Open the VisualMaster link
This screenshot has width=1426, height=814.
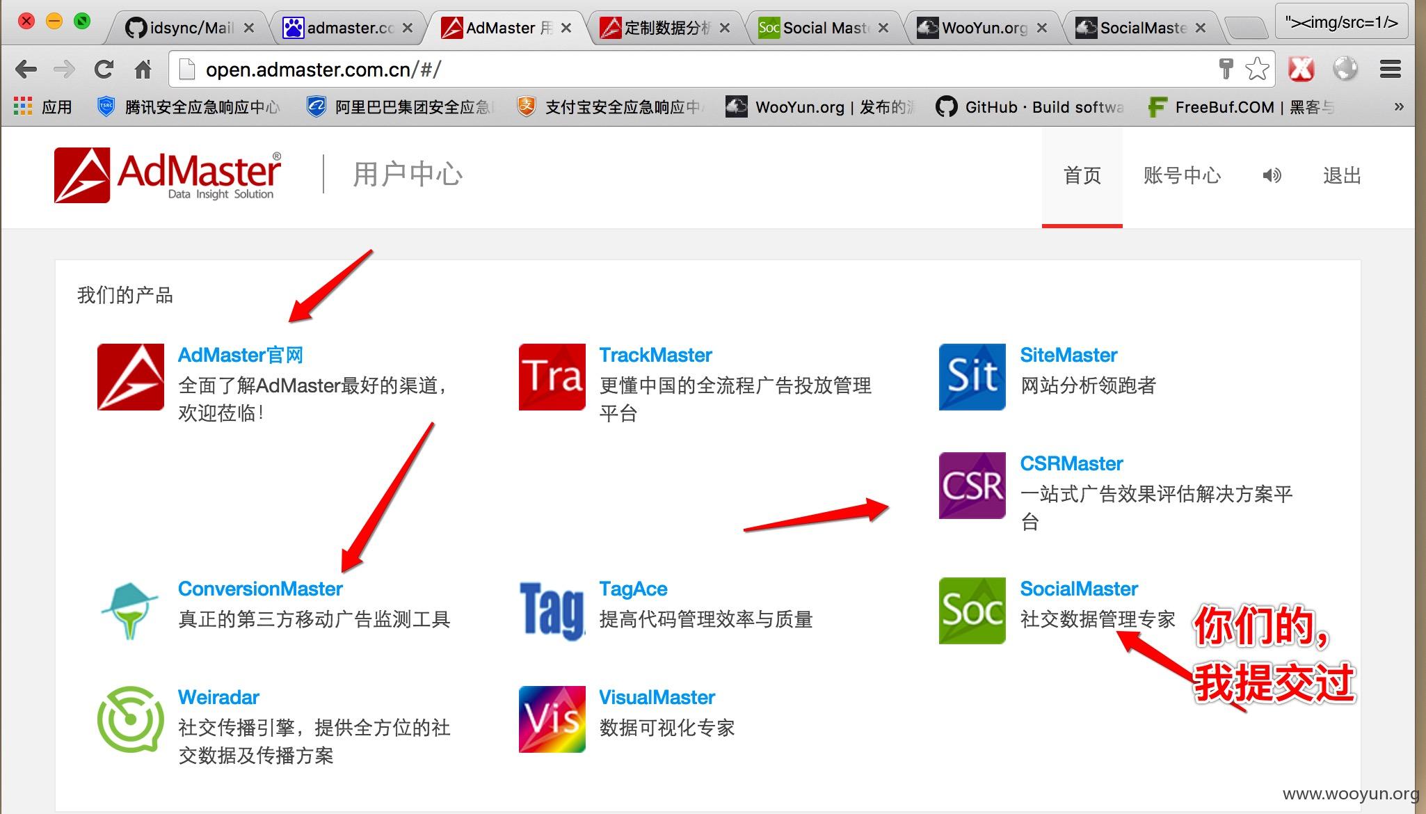click(x=657, y=697)
